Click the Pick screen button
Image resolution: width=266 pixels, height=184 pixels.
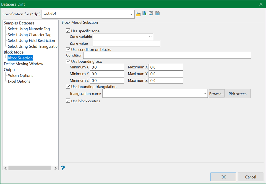pyautogui.click(x=238, y=94)
